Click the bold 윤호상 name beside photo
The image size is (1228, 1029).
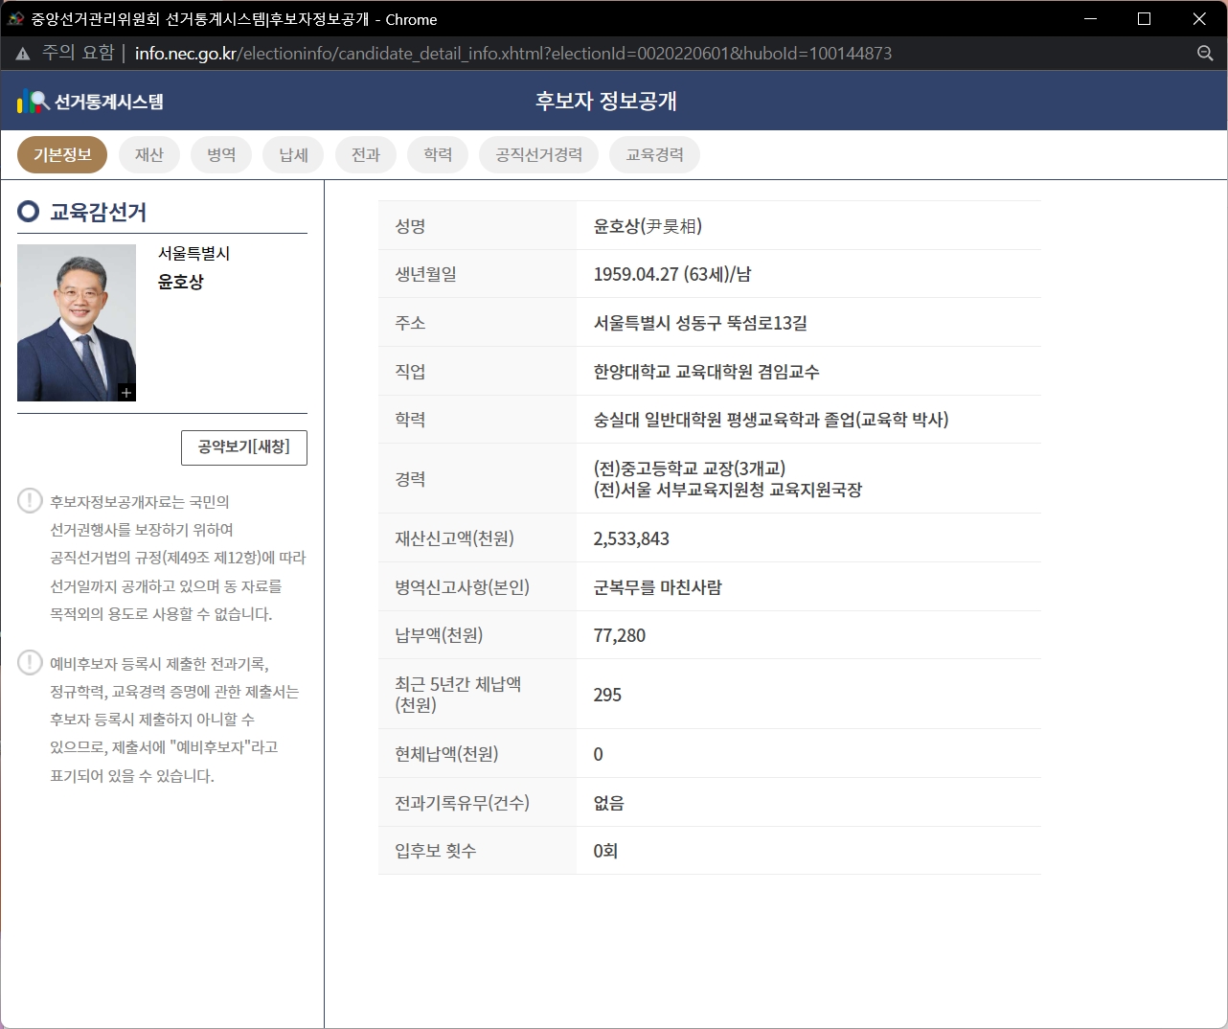181,282
